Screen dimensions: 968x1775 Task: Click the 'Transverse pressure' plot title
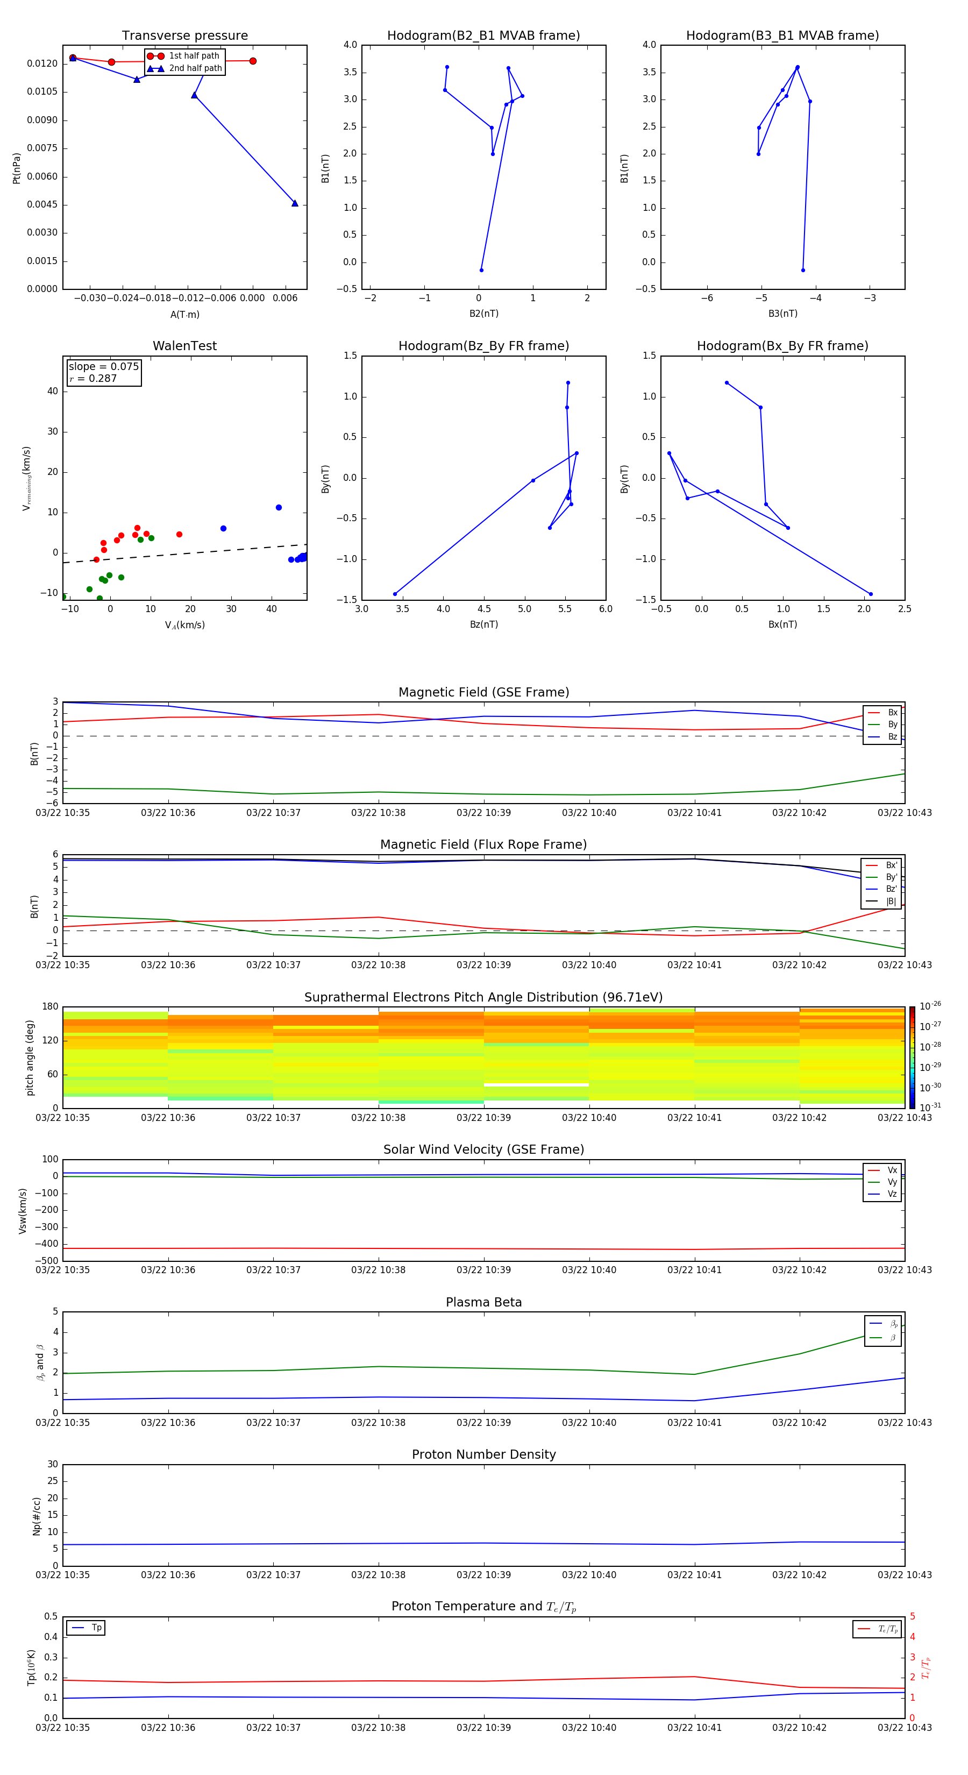tap(184, 36)
